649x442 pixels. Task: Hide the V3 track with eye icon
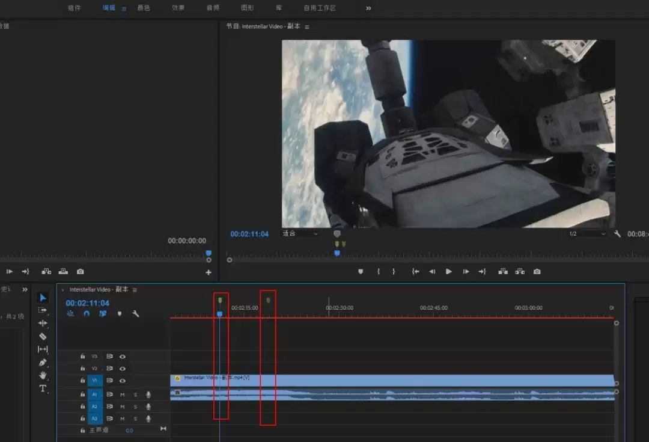(x=123, y=356)
